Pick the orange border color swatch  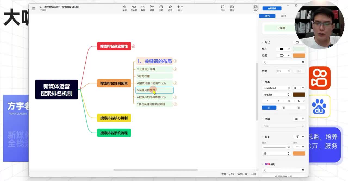click(299, 55)
